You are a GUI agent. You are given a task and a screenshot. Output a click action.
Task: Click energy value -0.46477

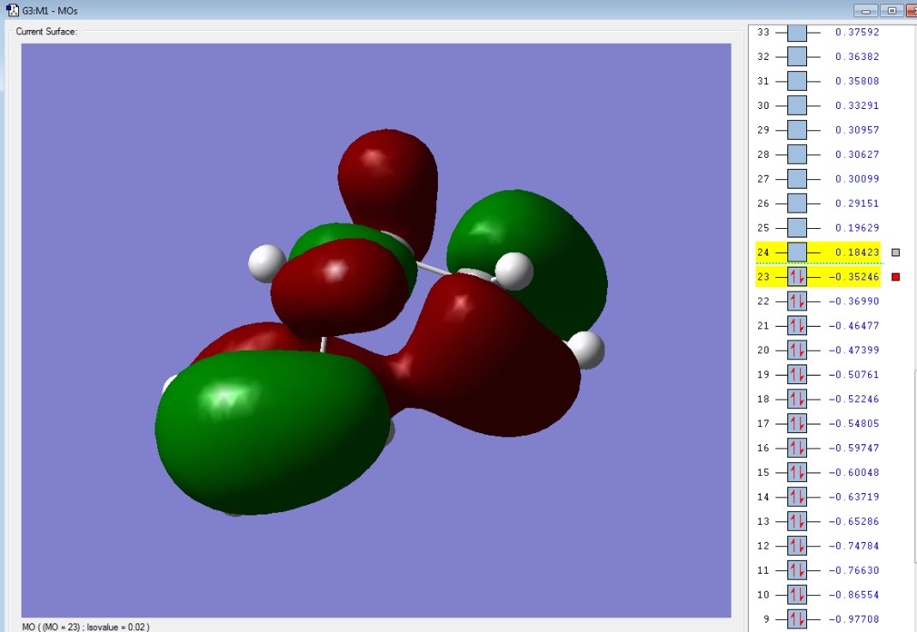pyautogui.click(x=853, y=326)
